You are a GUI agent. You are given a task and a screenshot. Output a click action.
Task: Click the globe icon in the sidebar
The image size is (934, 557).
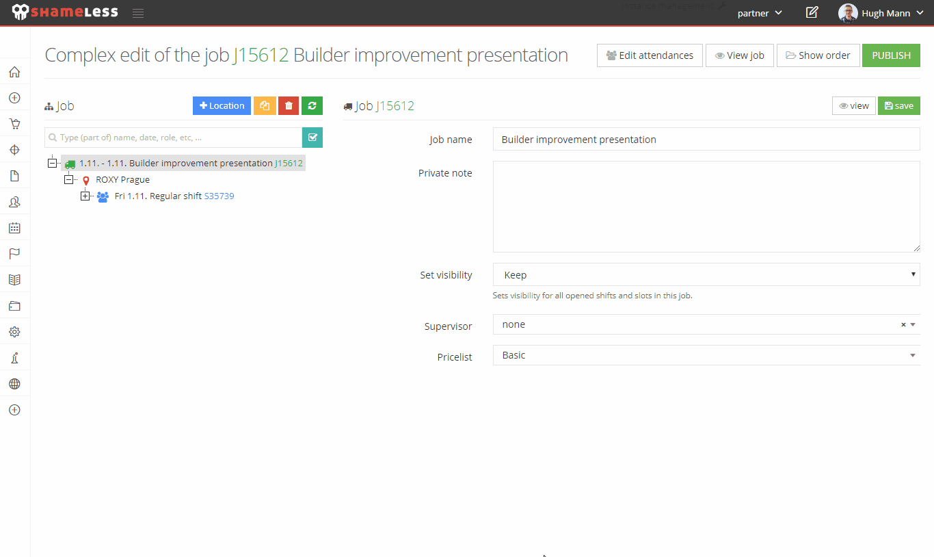click(14, 384)
